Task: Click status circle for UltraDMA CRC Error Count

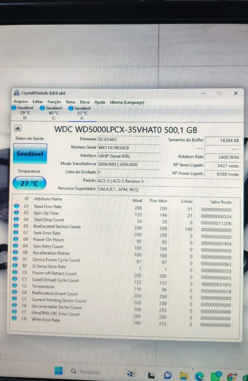Action: 14,312
